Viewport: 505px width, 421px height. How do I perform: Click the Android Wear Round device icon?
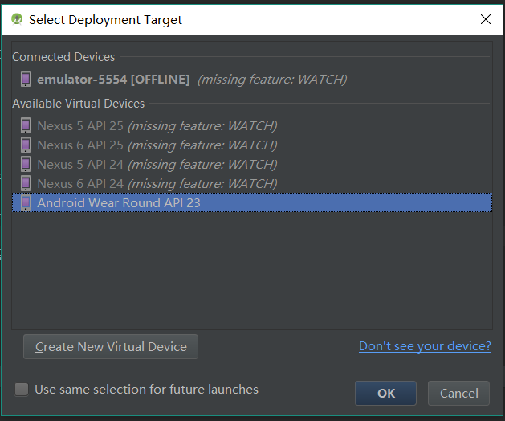click(x=26, y=202)
